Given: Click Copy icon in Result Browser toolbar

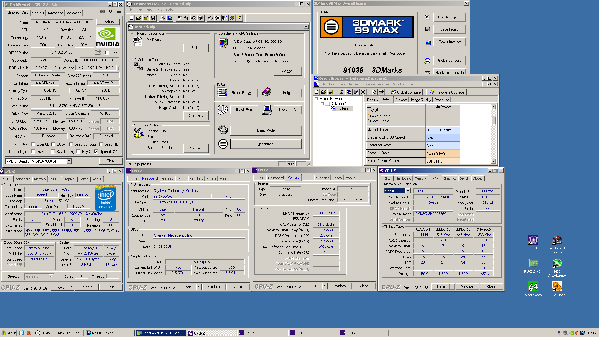Looking at the screenshot, I should (349, 92).
